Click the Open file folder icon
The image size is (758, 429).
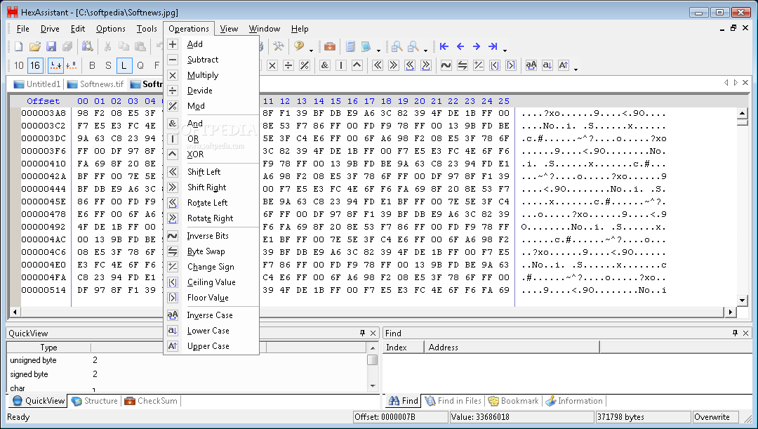coord(35,46)
